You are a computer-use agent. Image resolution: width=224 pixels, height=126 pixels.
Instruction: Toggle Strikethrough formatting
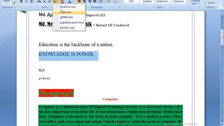pos(40,1)
